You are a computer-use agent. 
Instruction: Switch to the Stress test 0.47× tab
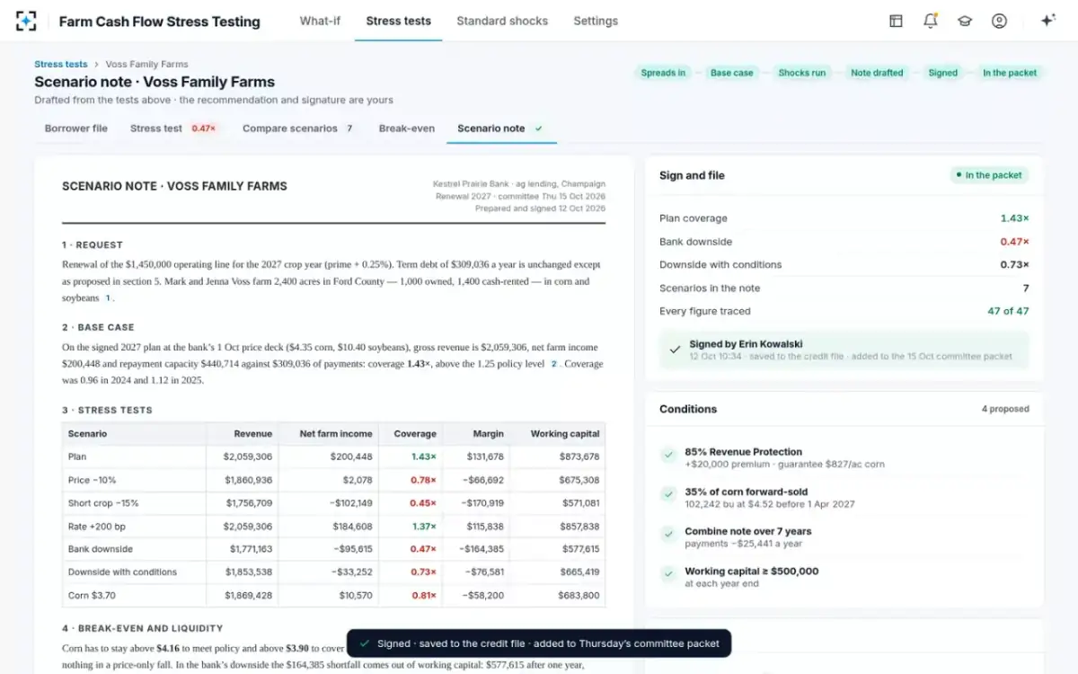[173, 129]
